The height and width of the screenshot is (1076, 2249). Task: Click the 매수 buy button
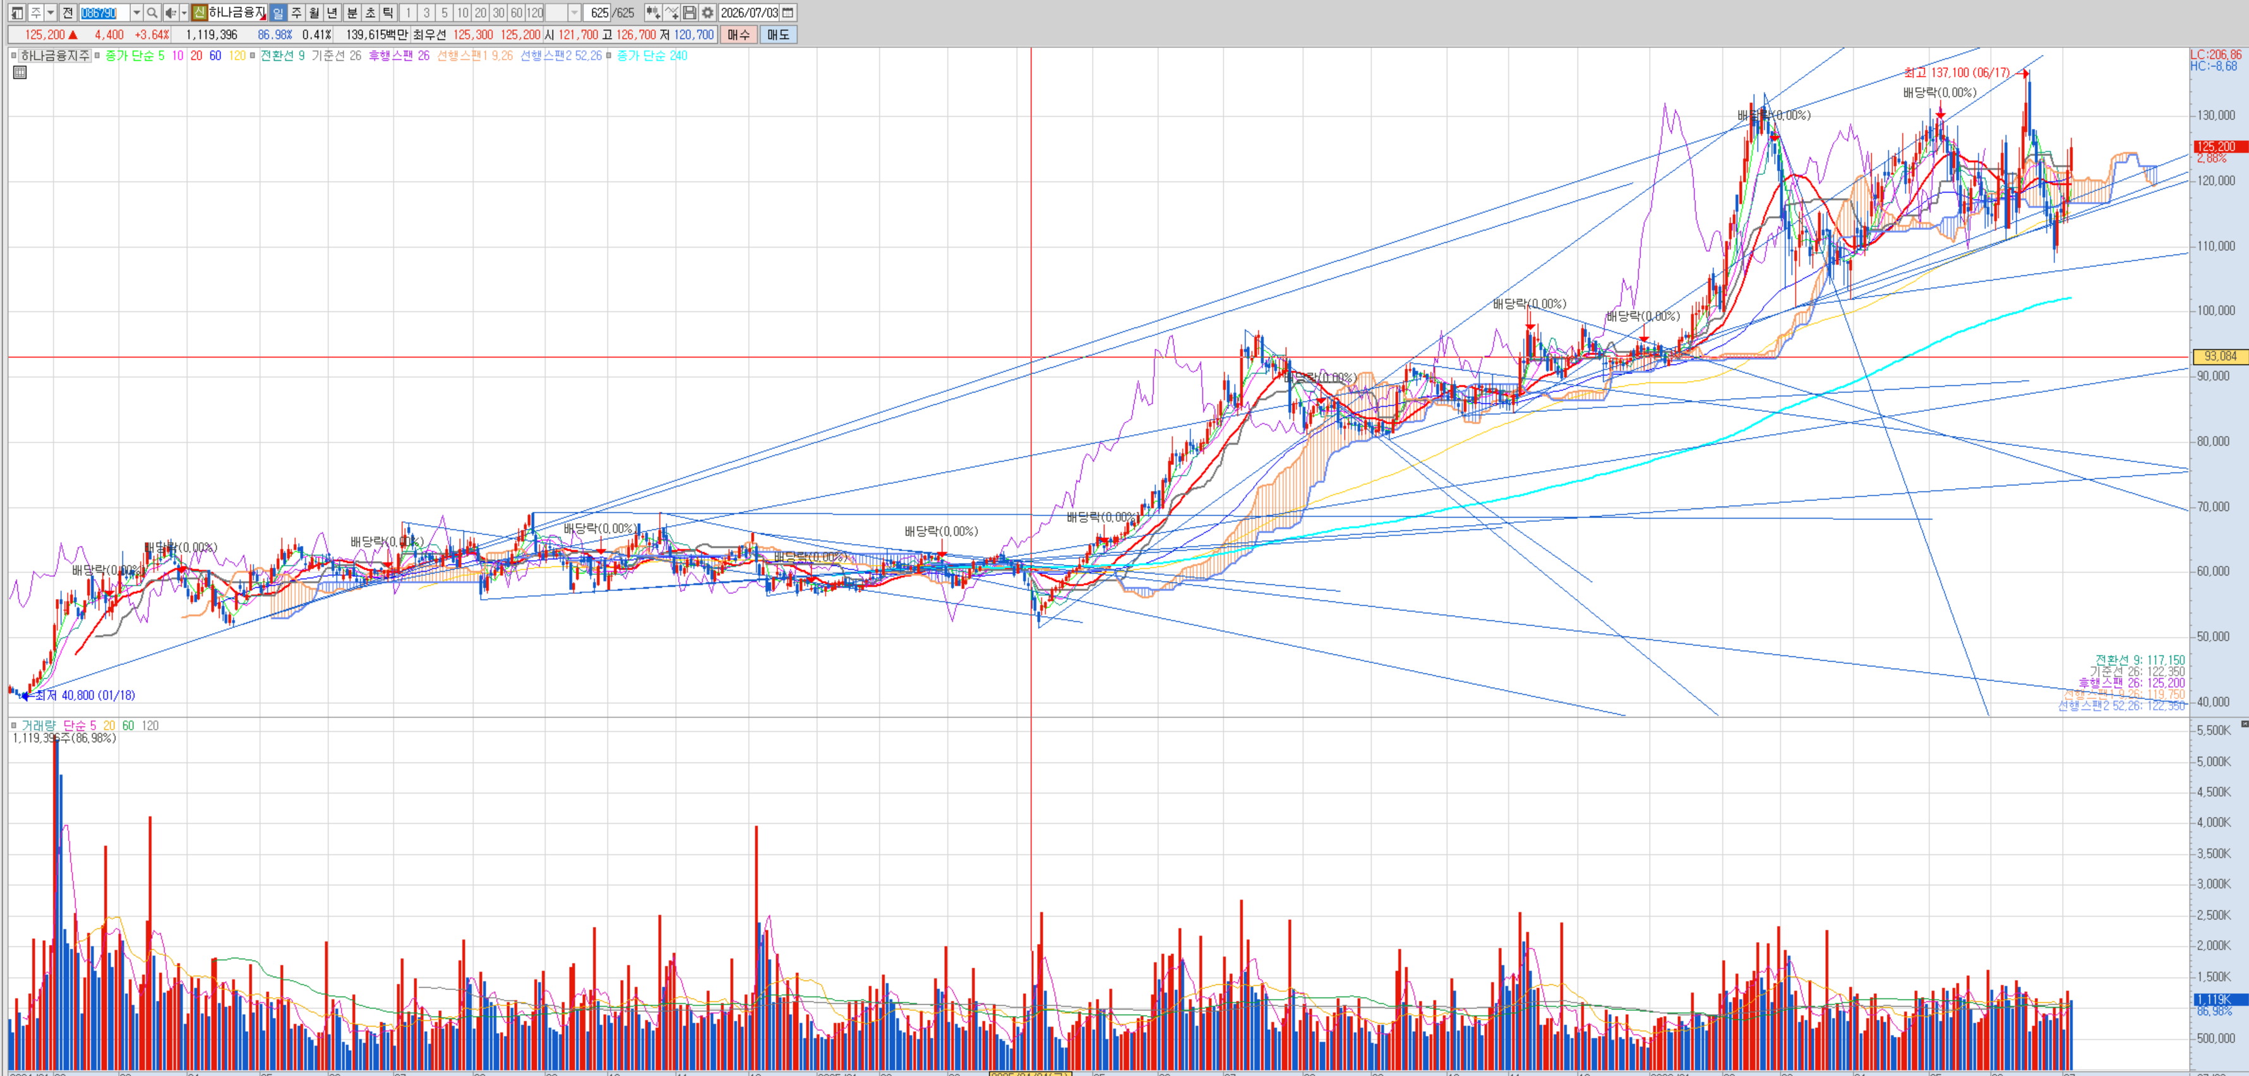[x=738, y=35]
